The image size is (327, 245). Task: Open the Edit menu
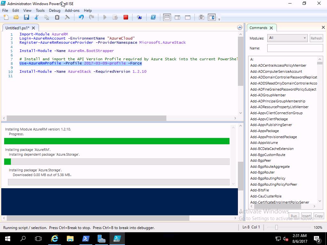[16, 11]
